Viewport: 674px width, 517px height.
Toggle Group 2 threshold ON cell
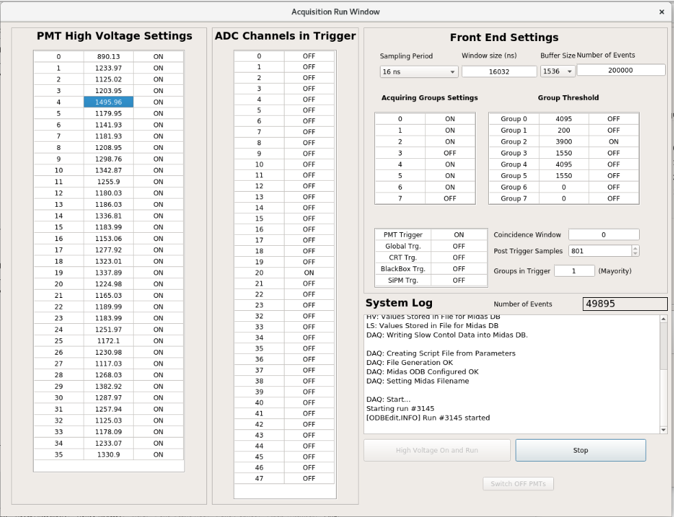coord(613,142)
